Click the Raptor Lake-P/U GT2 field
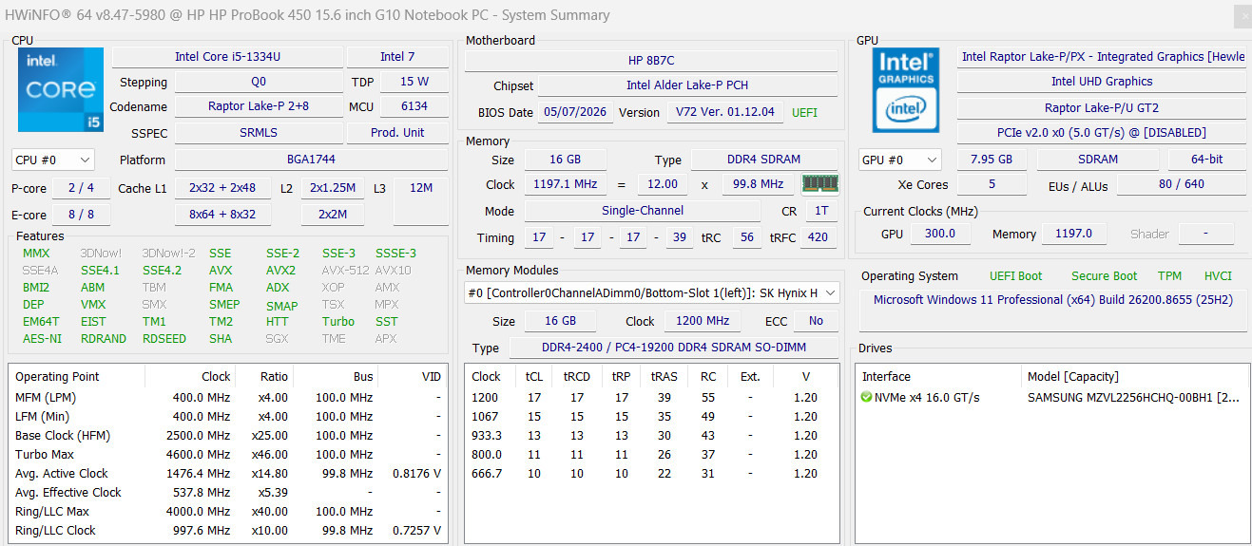 pos(1102,108)
